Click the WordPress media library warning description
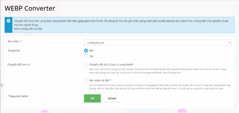 click(158, 71)
